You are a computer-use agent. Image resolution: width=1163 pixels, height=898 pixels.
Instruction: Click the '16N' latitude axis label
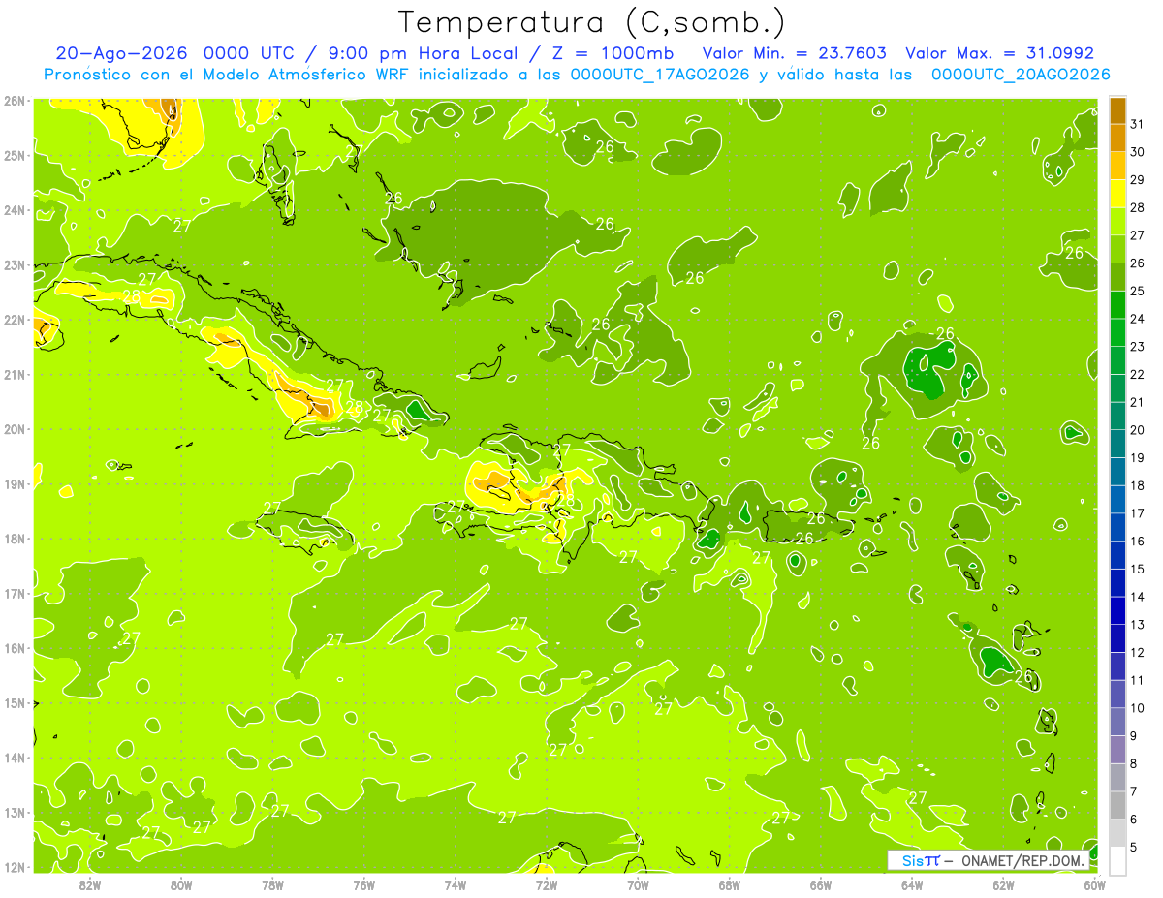pyautogui.click(x=14, y=648)
